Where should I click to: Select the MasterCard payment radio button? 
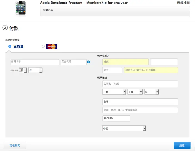coord(43,46)
